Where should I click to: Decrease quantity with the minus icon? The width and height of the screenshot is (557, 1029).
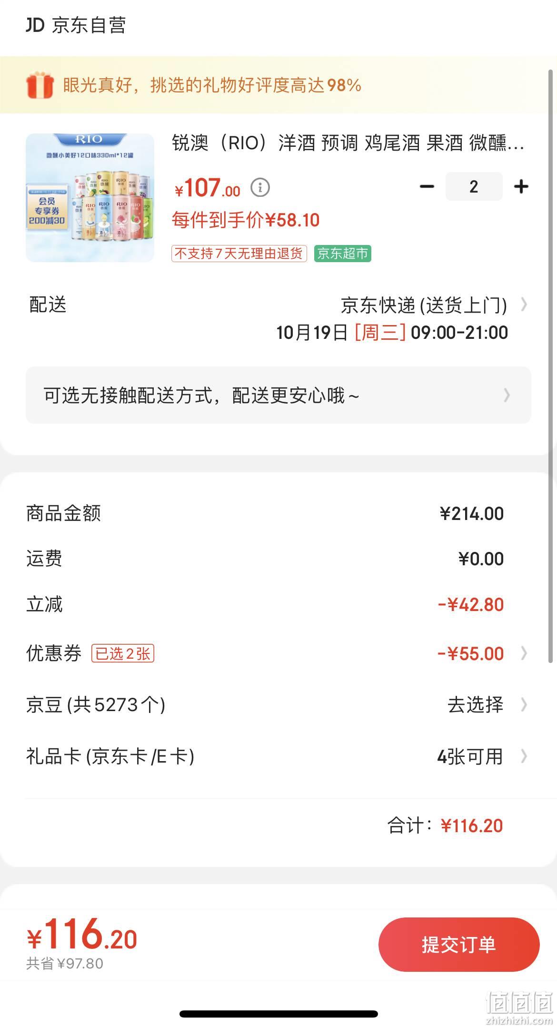pos(427,186)
